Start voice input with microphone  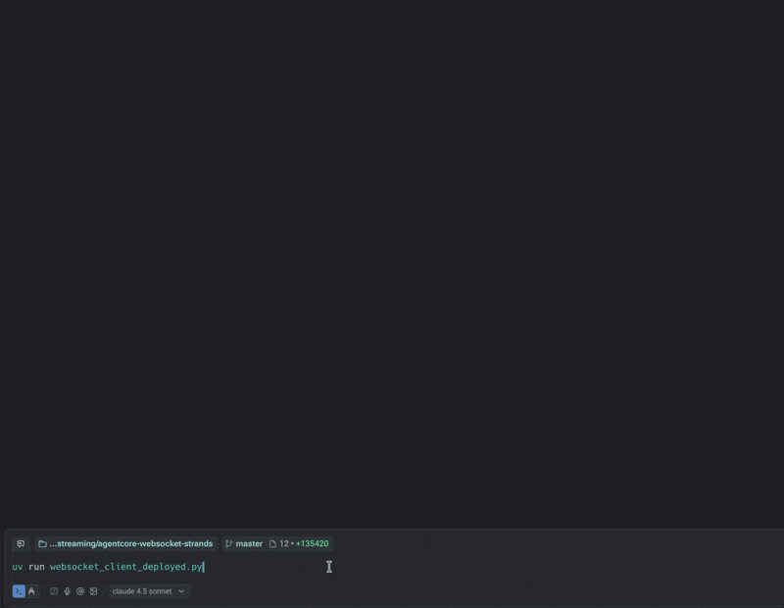(67, 591)
